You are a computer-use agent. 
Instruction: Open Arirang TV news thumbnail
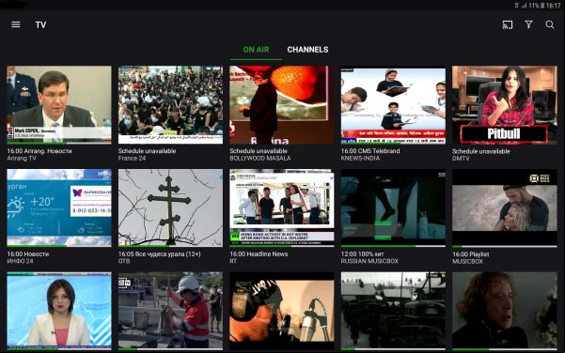[x=59, y=105]
